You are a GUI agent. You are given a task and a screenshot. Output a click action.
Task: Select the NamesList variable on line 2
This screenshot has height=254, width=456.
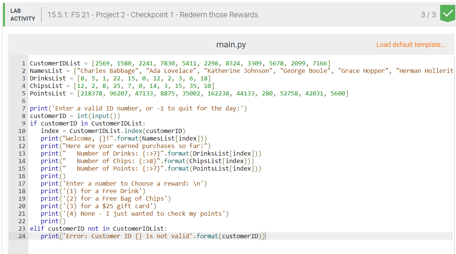click(43, 70)
